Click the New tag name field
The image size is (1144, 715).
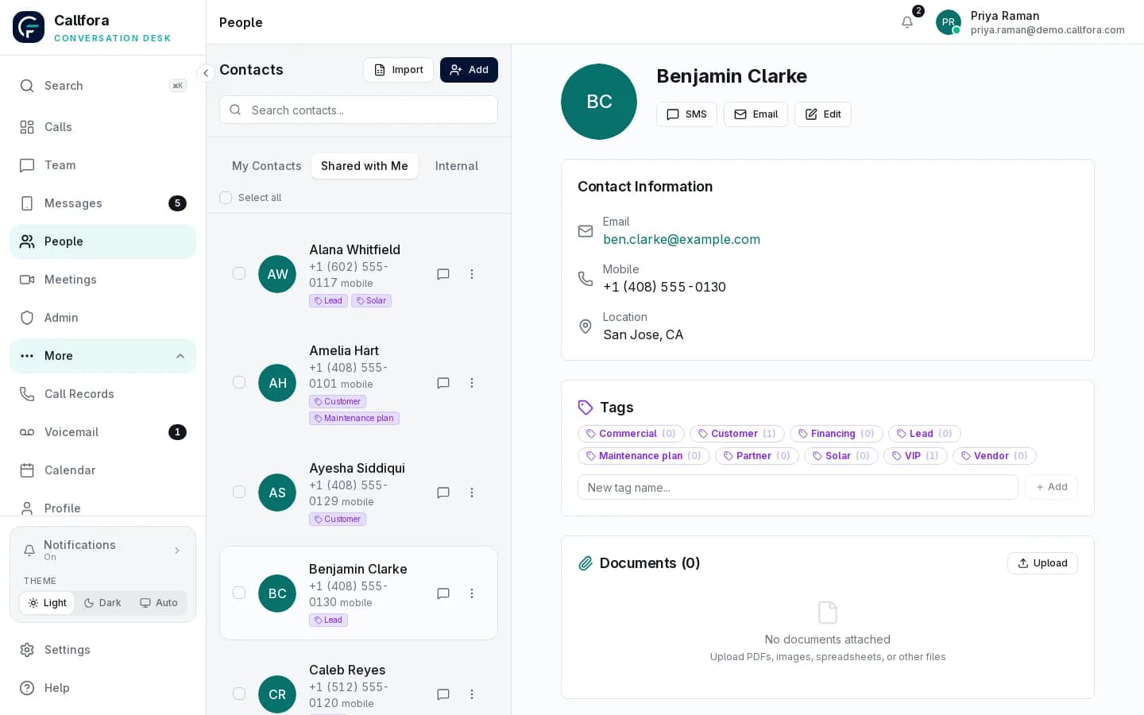(798, 487)
